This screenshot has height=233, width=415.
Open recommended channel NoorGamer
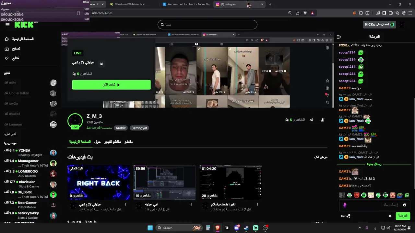(x=30, y=205)
